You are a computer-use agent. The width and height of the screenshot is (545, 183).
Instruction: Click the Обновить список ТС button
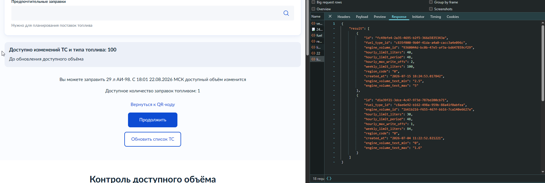coord(153,139)
